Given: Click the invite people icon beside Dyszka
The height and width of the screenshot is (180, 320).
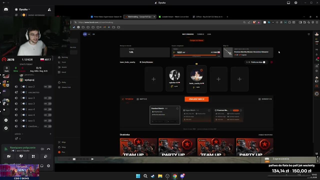Looking at the screenshot, I should pos(49,9).
